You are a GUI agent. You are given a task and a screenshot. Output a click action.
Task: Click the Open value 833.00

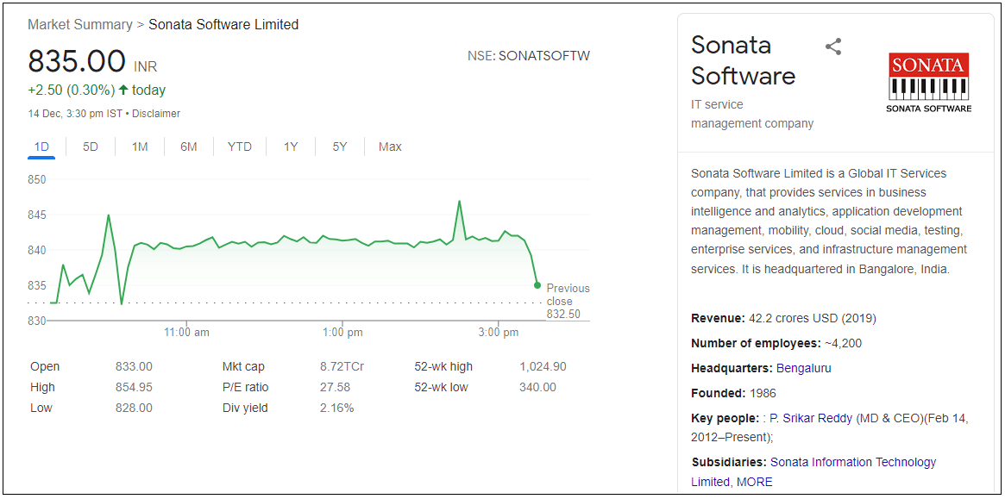[134, 367]
